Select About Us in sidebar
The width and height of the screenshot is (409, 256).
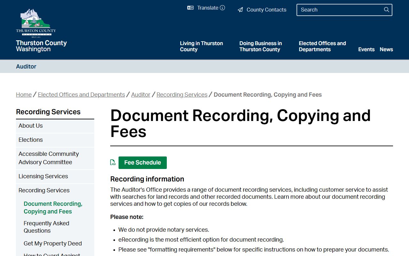click(x=55, y=126)
